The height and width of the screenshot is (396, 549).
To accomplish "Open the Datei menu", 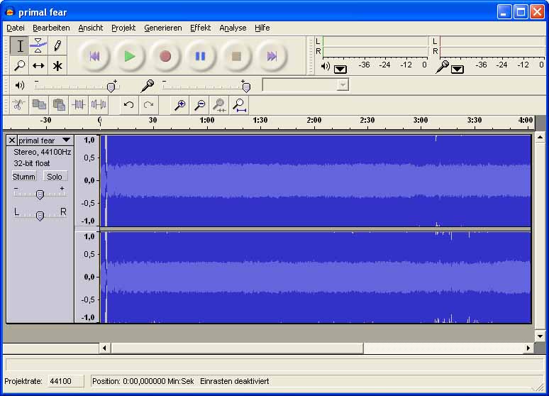I will [16, 28].
